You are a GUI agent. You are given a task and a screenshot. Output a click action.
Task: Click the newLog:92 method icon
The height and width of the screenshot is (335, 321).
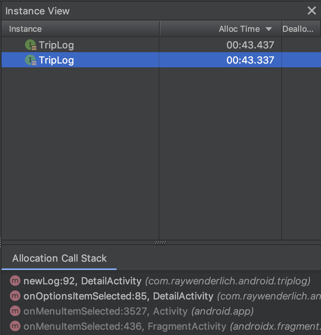tap(15, 281)
